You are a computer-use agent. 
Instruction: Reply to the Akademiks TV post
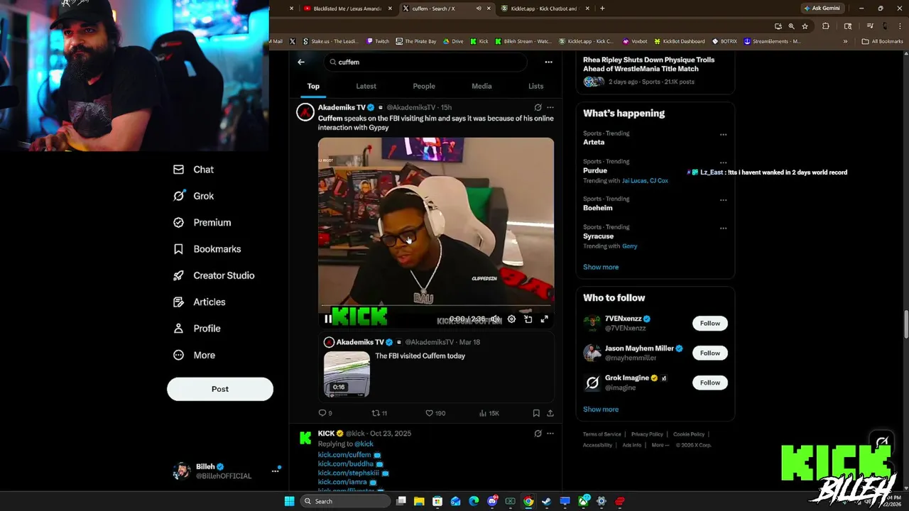click(x=325, y=413)
